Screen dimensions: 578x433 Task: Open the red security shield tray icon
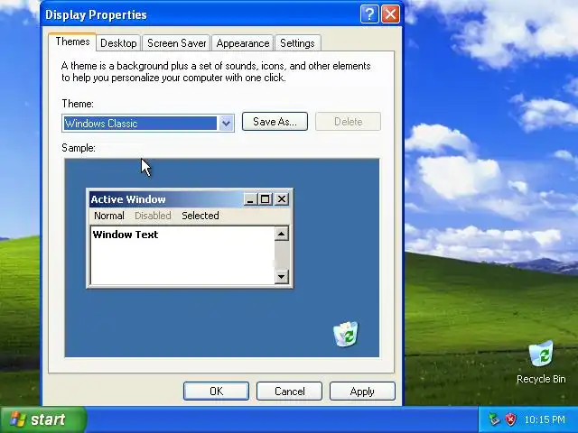click(x=510, y=419)
